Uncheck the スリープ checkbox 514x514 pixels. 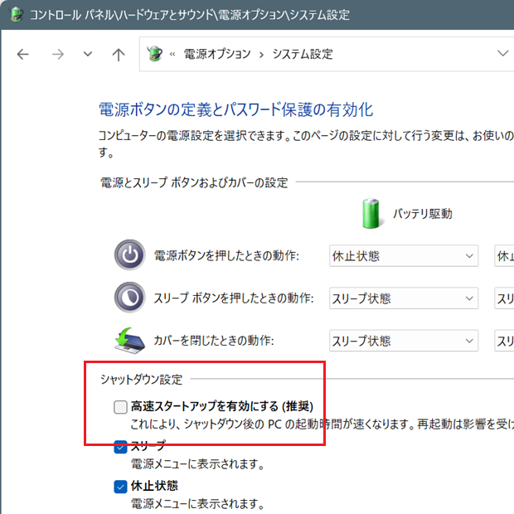pyautogui.click(x=121, y=448)
